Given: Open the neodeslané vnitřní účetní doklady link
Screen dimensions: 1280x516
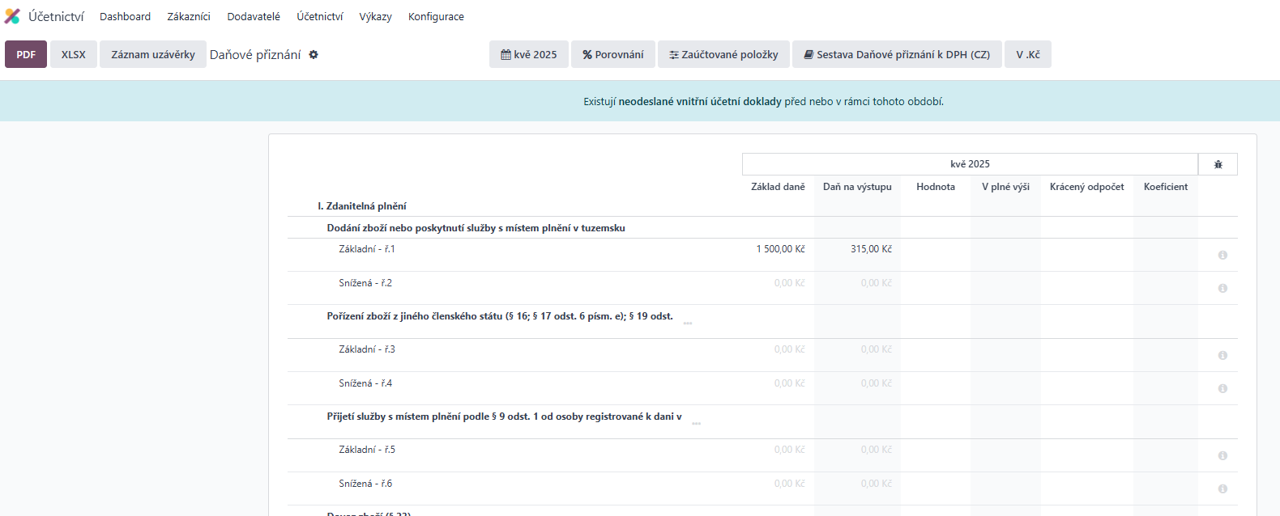Looking at the screenshot, I should [x=700, y=102].
